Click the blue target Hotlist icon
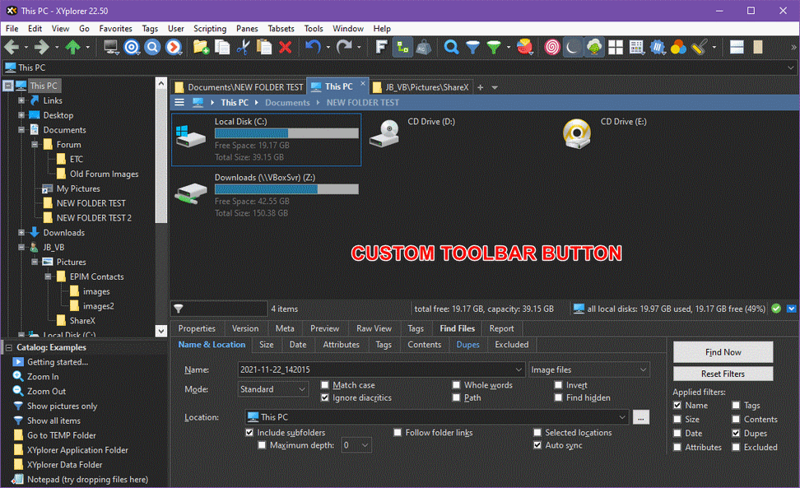The height and width of the screenshot is (488, 800). pos(132,48)
